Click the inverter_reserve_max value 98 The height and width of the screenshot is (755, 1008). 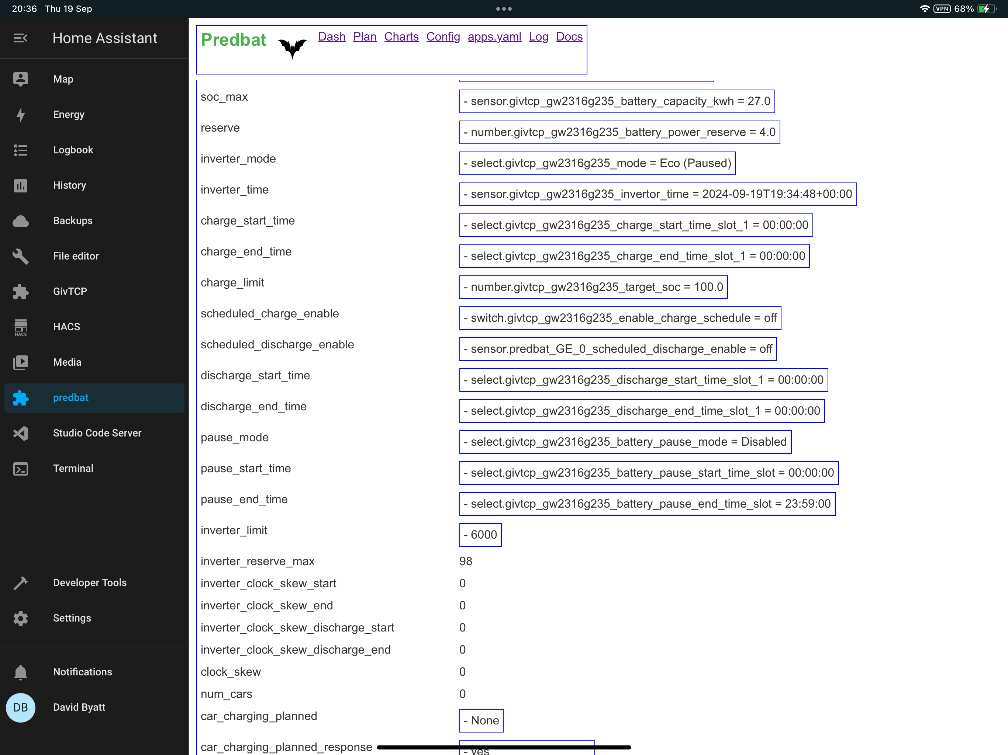466,561
